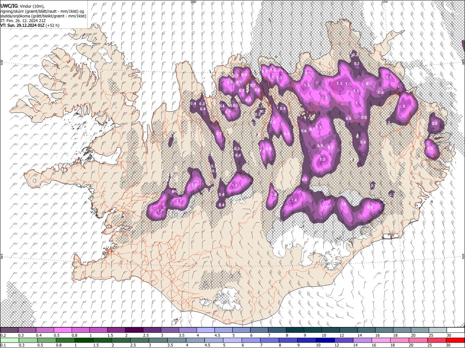The image size is (465, 348).
Task: Select the bright pink 0.5 snow legend swatch
Action: tap(62, 330)
